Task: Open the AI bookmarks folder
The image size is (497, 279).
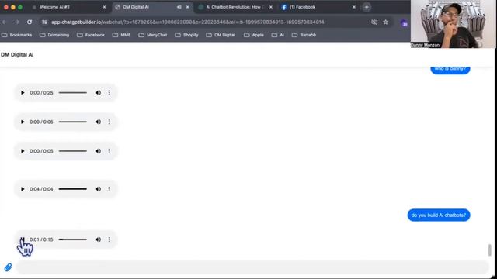Action: click(278, 35)
